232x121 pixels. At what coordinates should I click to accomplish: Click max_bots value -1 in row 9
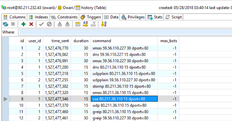(168, 99)
